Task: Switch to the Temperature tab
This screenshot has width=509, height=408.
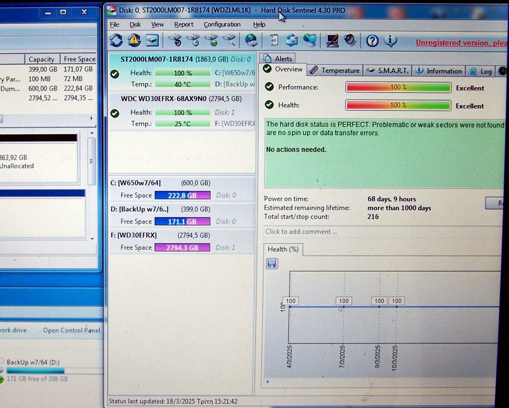Action: click(335, 71)
